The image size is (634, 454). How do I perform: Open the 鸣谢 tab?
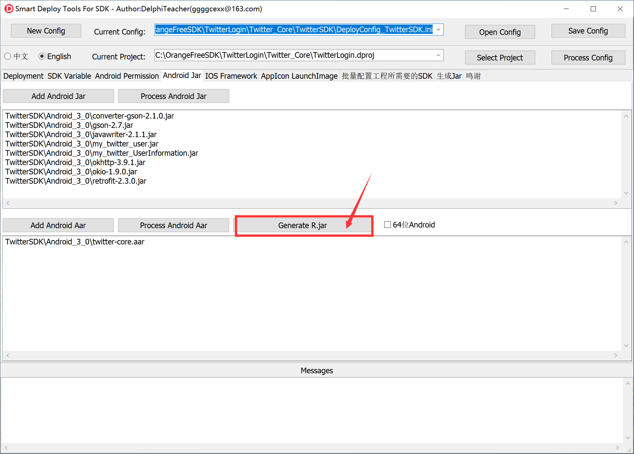coord(473,76)
